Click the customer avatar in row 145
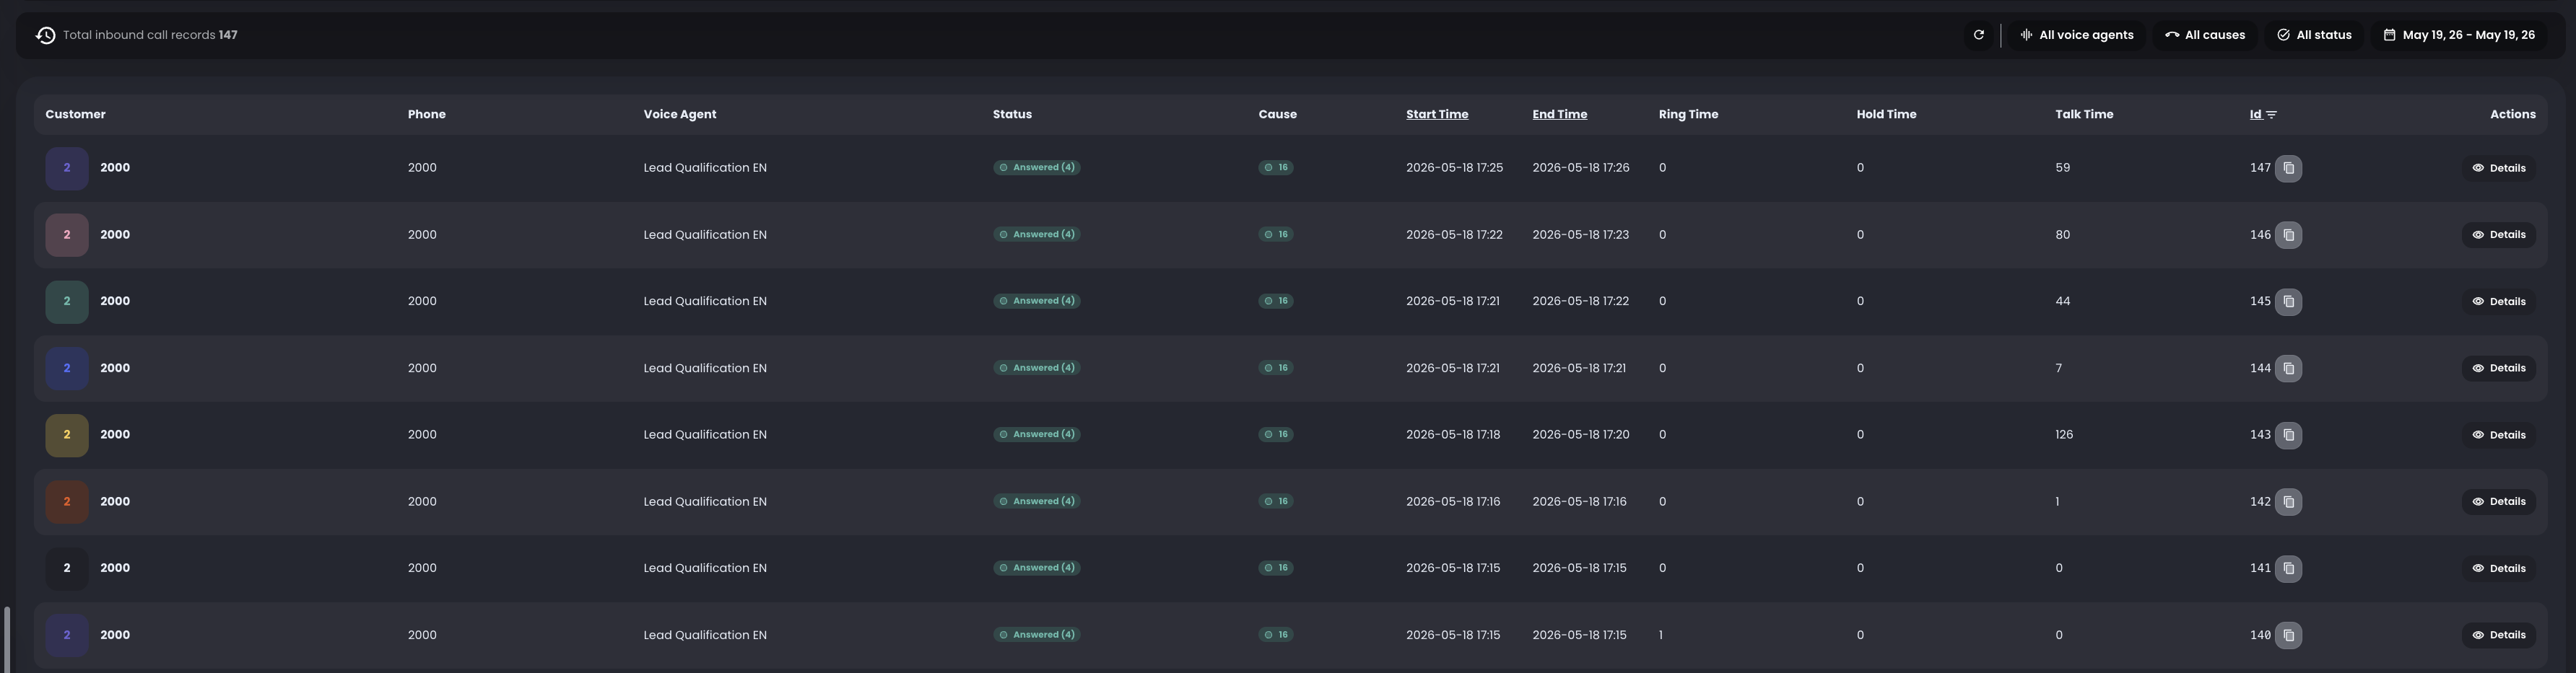 (67, 302)
